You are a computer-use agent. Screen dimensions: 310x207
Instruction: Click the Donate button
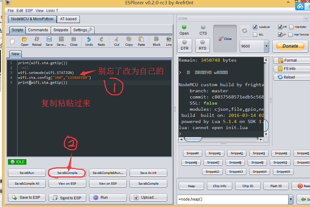(x=290, y=46)
